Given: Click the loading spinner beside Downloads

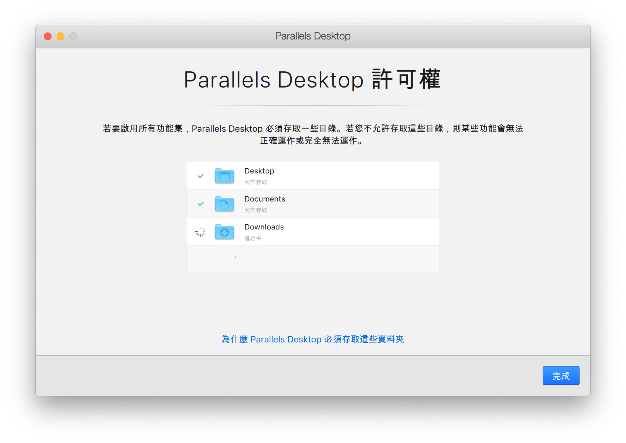Looking at the screenshot, I should click(x=200, y=232).
